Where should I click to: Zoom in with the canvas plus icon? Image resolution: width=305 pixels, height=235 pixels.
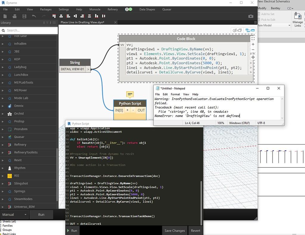coord(253,44)
